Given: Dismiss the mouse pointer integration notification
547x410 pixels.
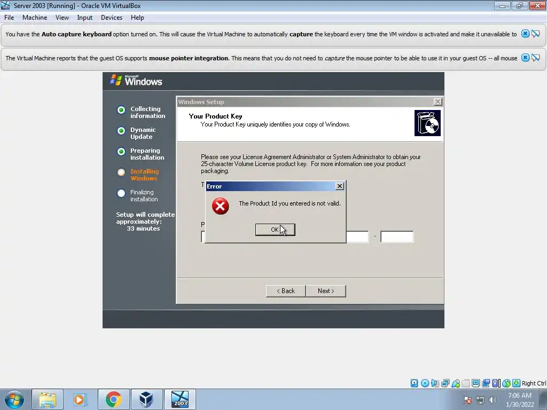Looking at the screenshot, I should [525, 58].
